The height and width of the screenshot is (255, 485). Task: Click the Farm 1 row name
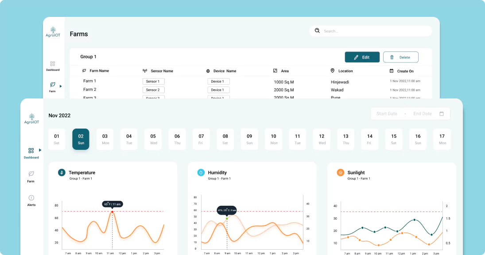pos(90,81)
